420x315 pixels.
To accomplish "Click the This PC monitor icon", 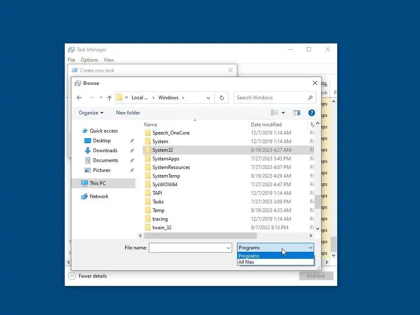I will coord(84,183).
